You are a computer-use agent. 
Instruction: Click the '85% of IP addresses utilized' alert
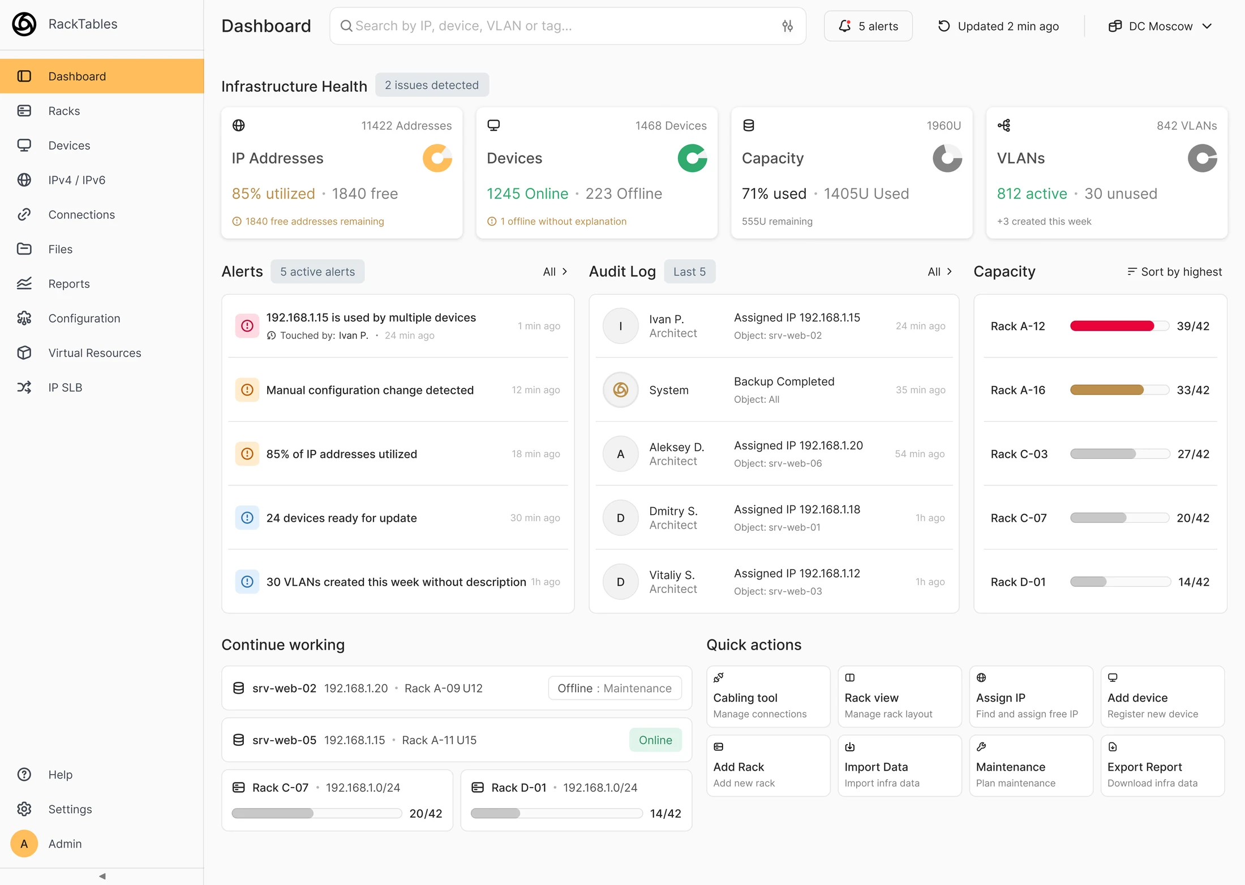398,453
